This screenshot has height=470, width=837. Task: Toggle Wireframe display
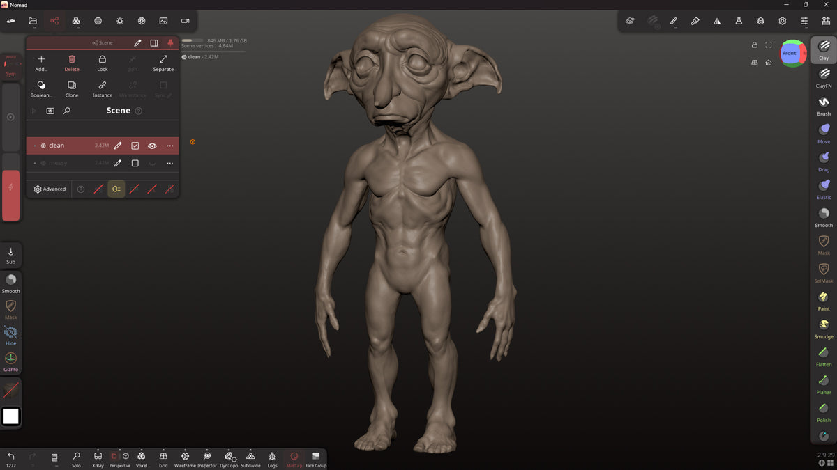[185, 459]
